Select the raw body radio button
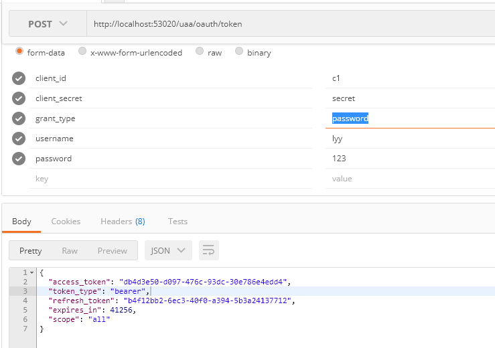Viewport: 495px width, 348px height. (x=200, y=52)
